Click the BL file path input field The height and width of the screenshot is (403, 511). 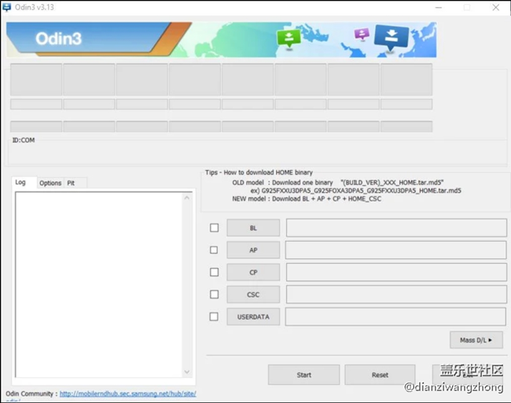(395, 228)
